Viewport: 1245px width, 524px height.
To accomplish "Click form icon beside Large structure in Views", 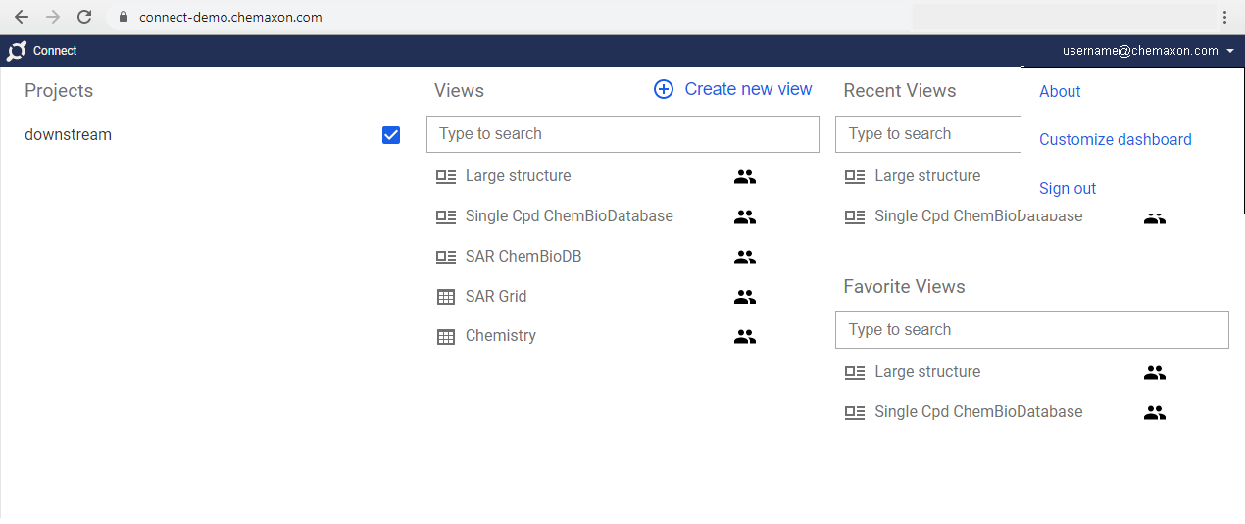I will tap(446, 177).
